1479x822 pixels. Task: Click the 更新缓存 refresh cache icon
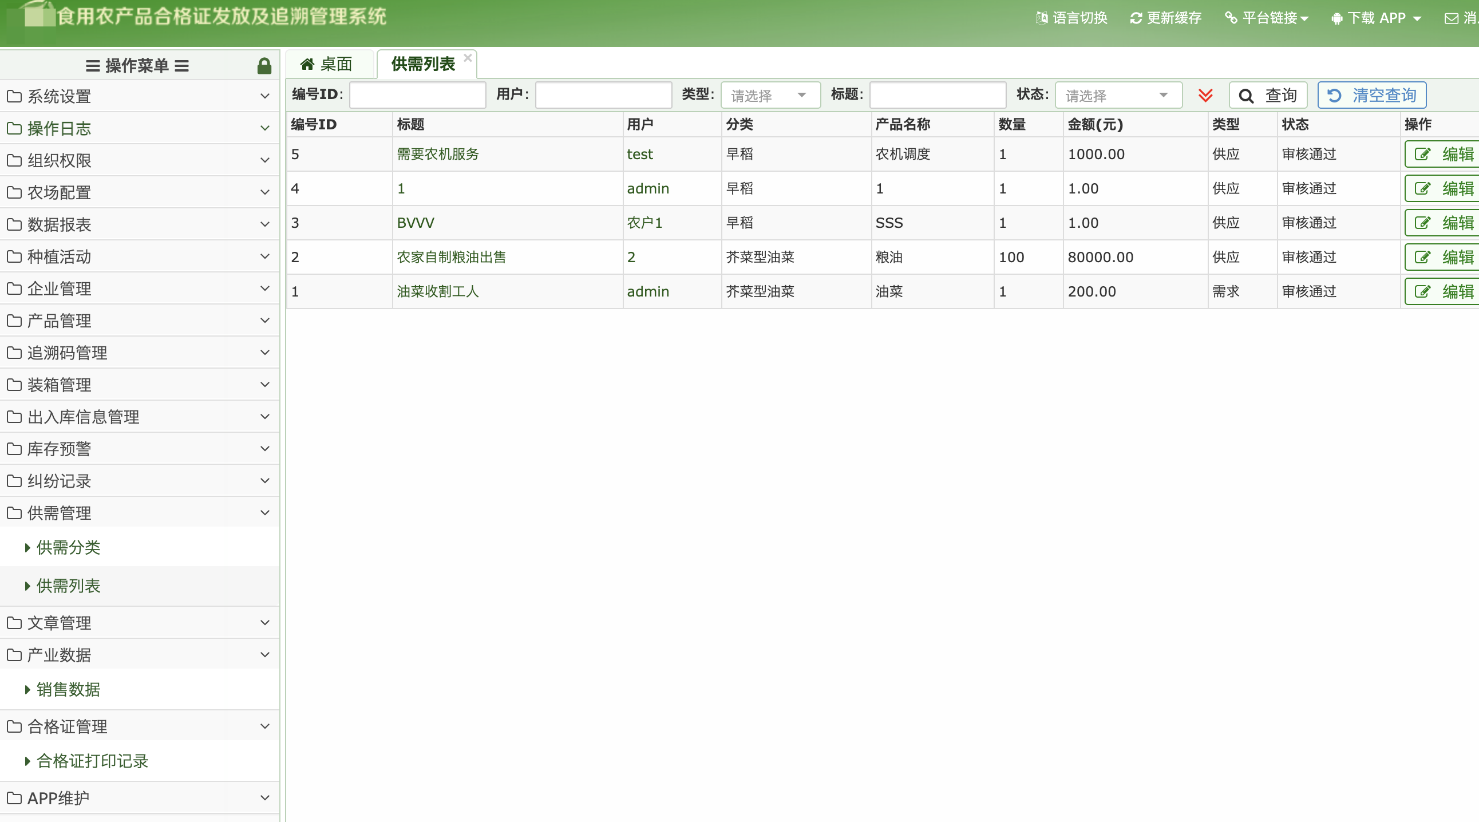pos(1136,18)
